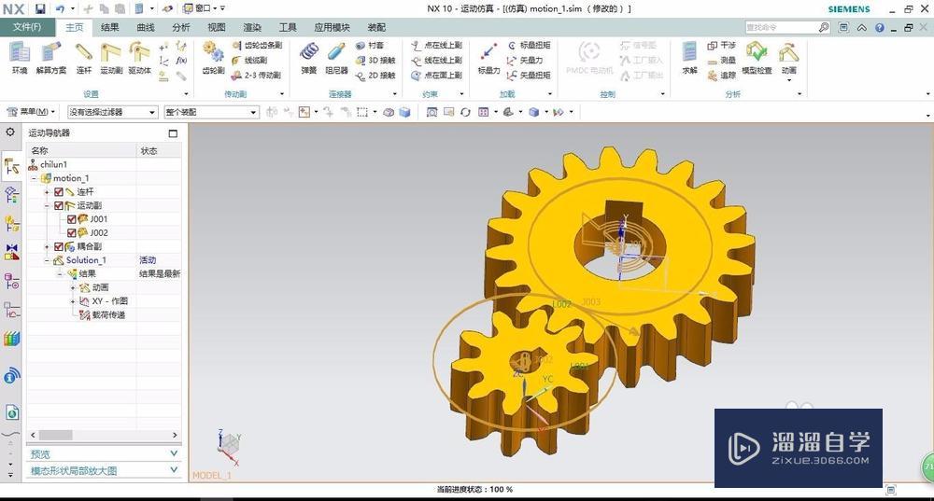
Task: Click the 动画 result item in navigator
Action: click(100, 287)
